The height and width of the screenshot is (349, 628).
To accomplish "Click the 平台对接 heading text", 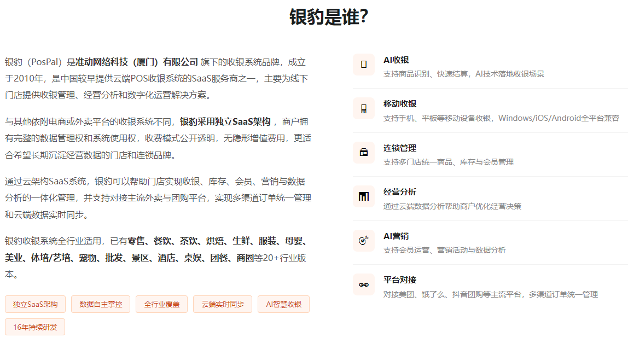I will click(x=400, y=280).
